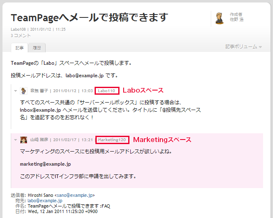Click date line Wed, 12 Jan 2011
This screenshot has height=218, width=273.
click(63, 211)
